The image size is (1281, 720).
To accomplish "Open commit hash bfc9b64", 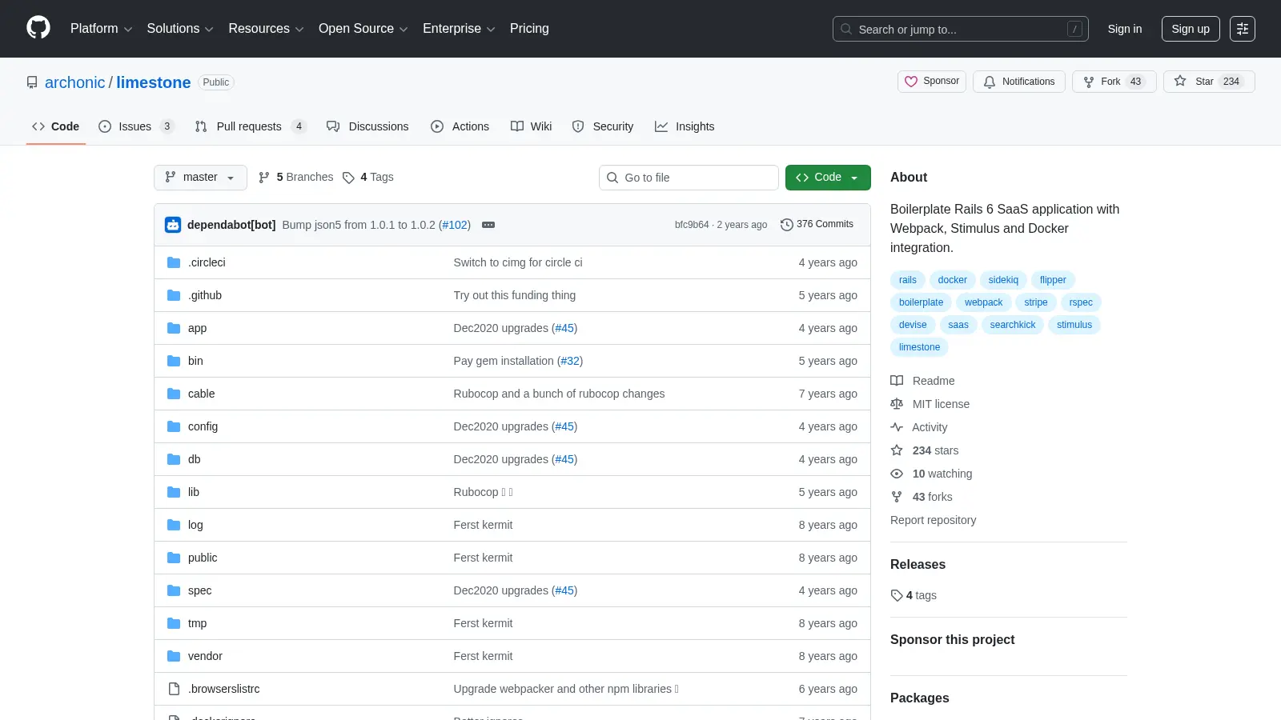I will (x=692, y=225).
